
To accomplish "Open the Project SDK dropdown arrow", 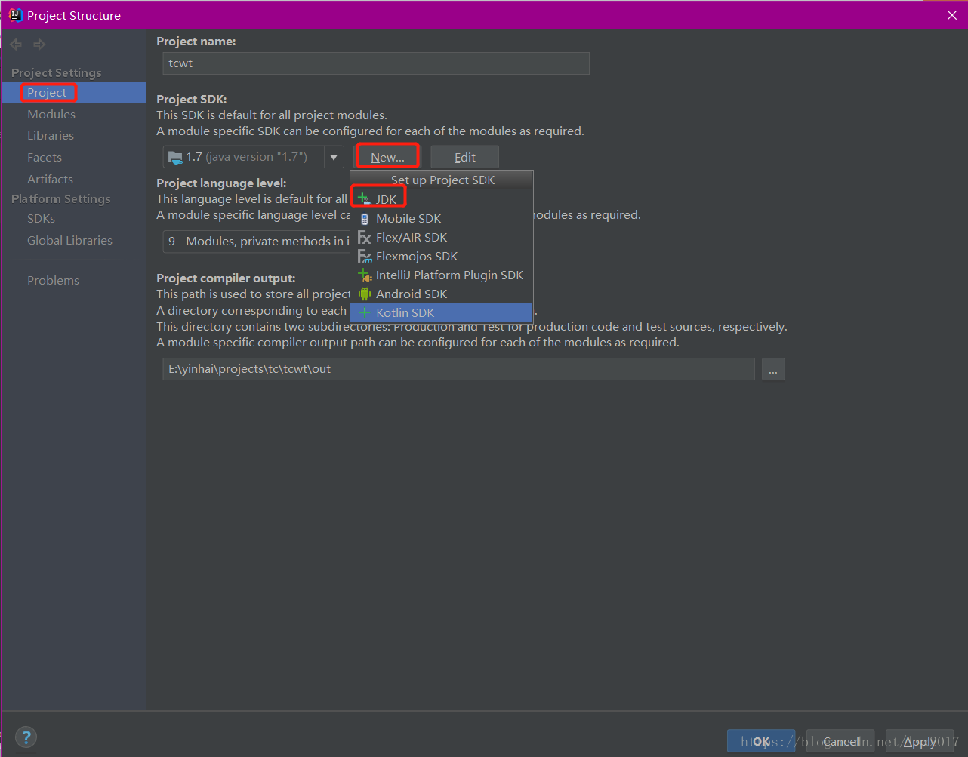I will pyautogui.click(x=334, y=157).
